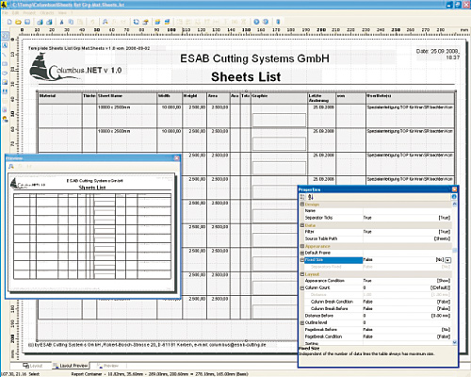471x377 pixels.
Task: Click the Material column header
Action: click(x=59, y=98)
